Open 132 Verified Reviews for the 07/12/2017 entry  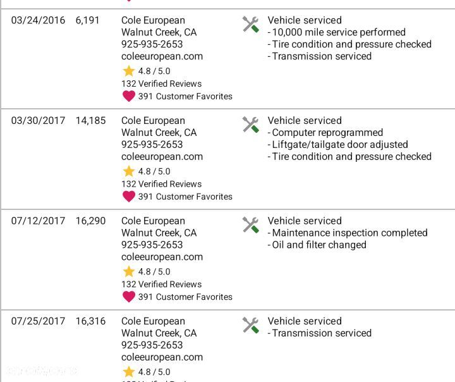point(161,285)
